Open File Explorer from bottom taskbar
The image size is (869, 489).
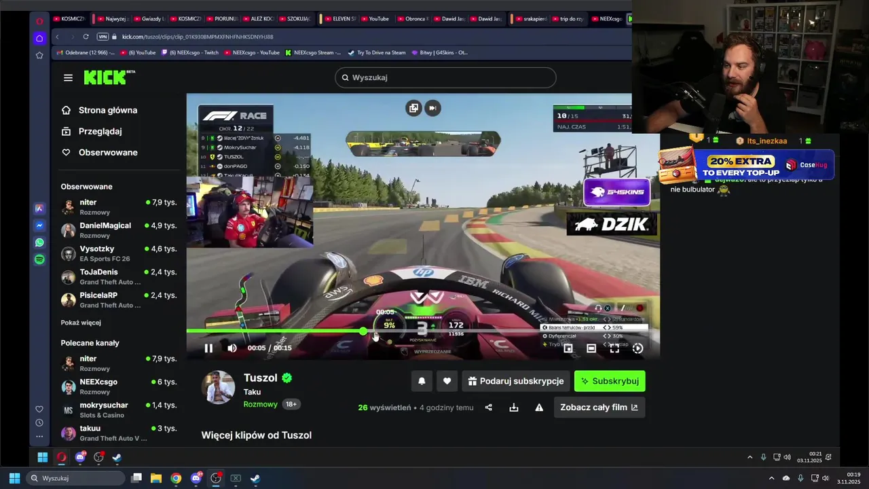[156, 478]
